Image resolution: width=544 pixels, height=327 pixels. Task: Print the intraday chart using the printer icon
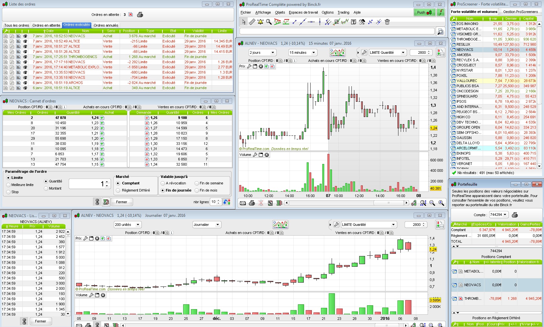[x=252, y=203]
